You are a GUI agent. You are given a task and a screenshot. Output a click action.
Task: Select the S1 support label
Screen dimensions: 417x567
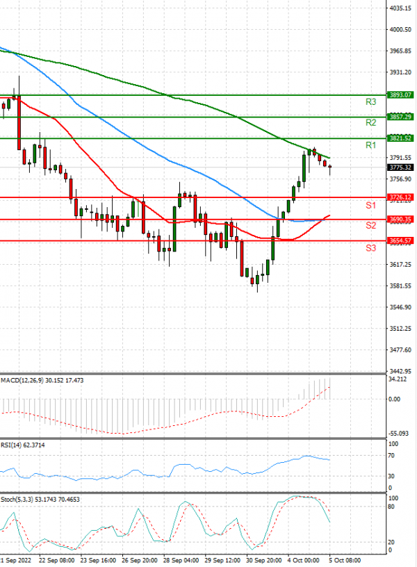(x=370, y=206)
